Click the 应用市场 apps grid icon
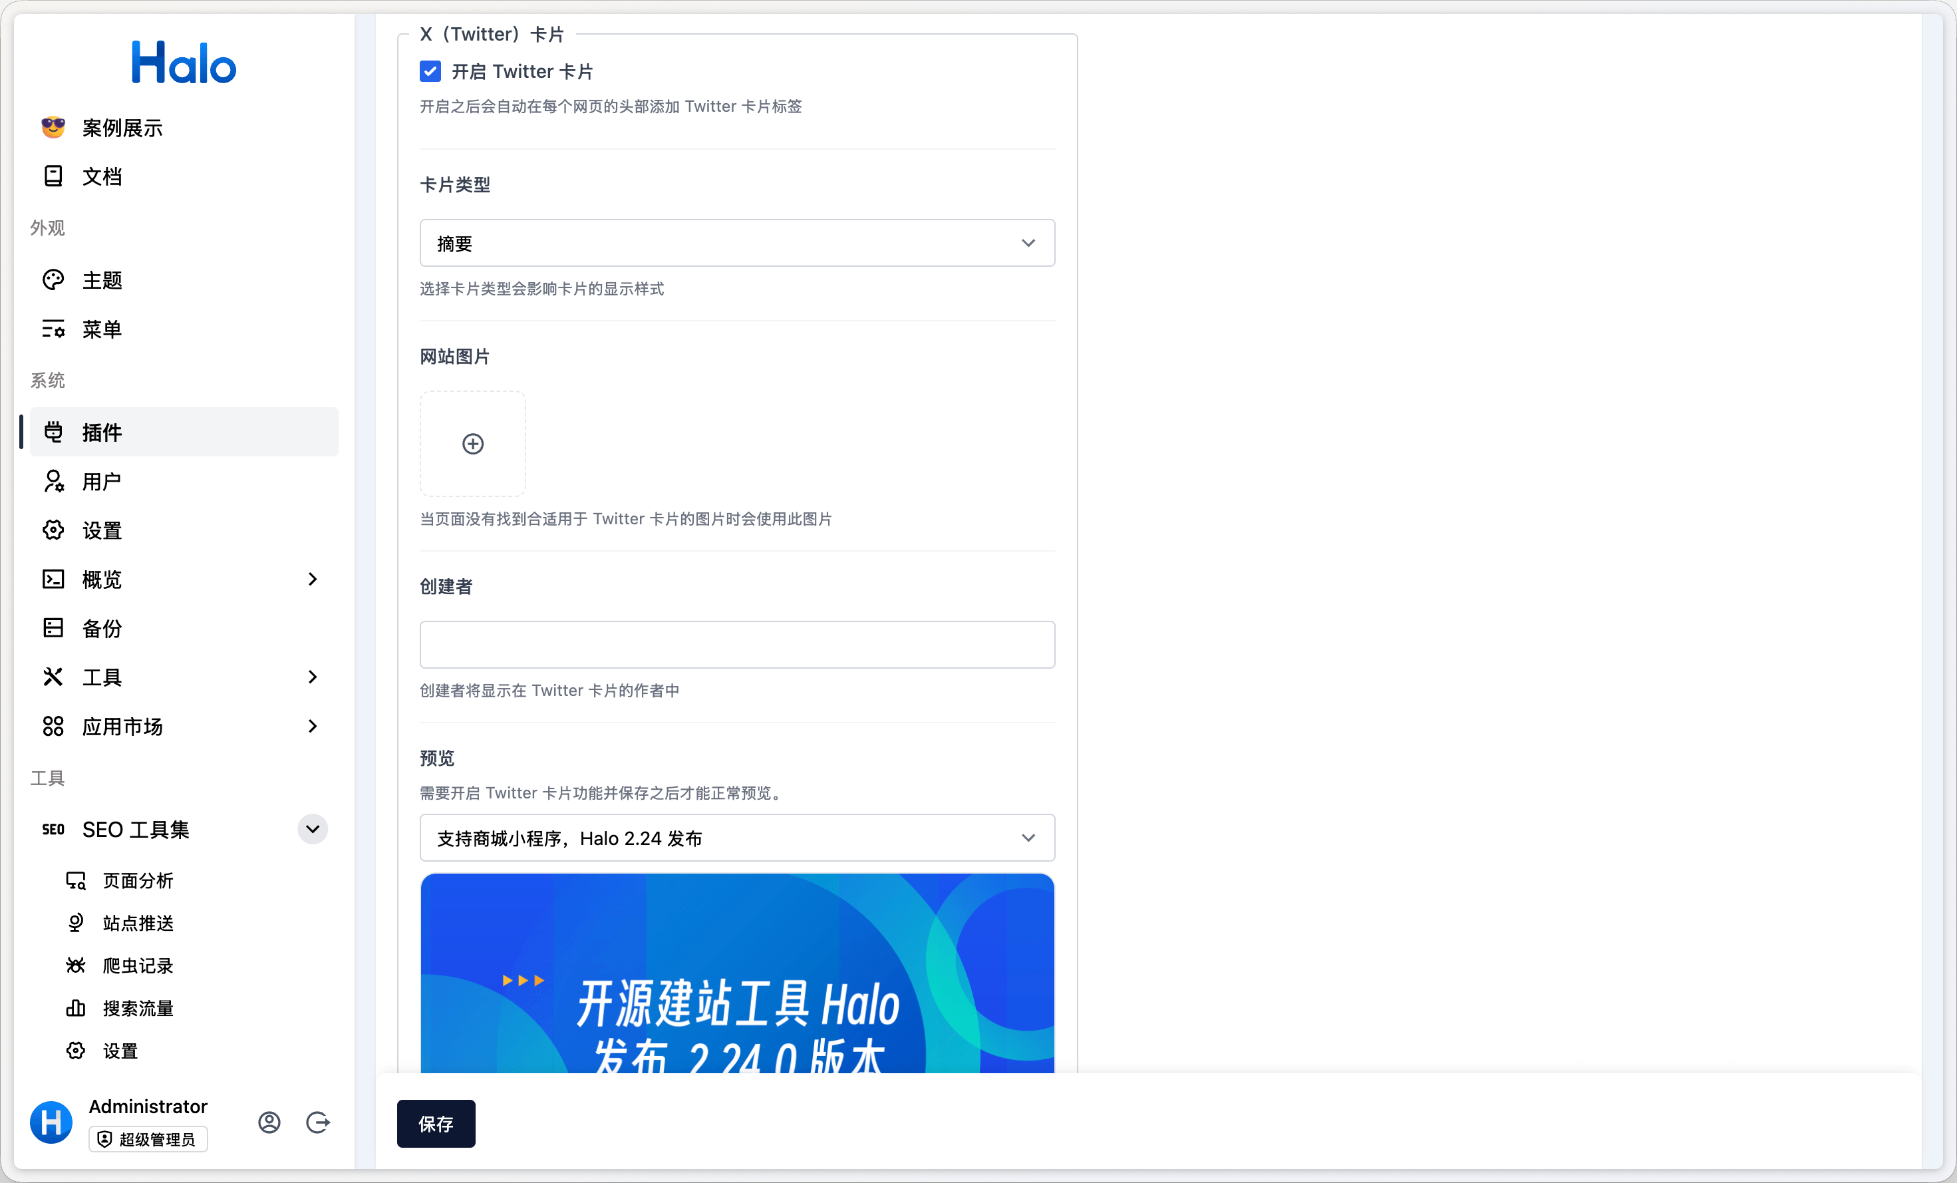1957x1183 pixels. 53,726
